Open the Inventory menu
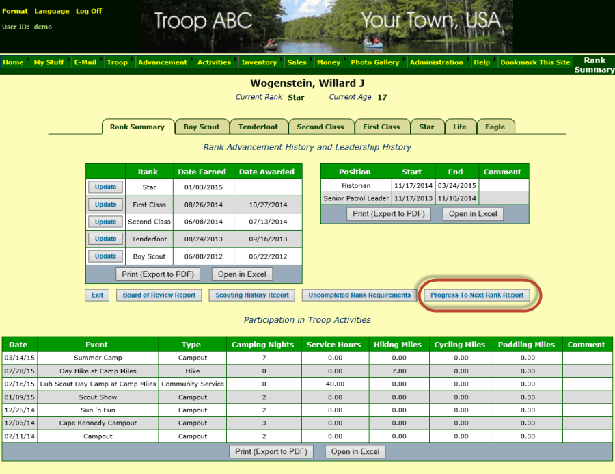Screen dimensions: 615x474 coord(259,62)
